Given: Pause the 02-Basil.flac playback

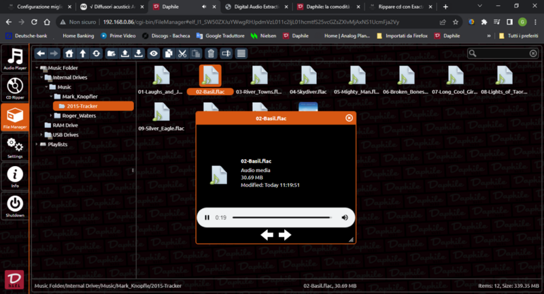Looking at the screenshot, I should (207, 218).
